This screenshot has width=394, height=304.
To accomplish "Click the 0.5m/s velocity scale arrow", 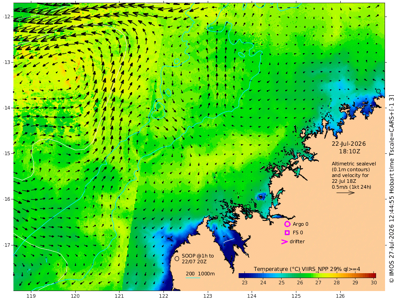I will tap(346, 193).
